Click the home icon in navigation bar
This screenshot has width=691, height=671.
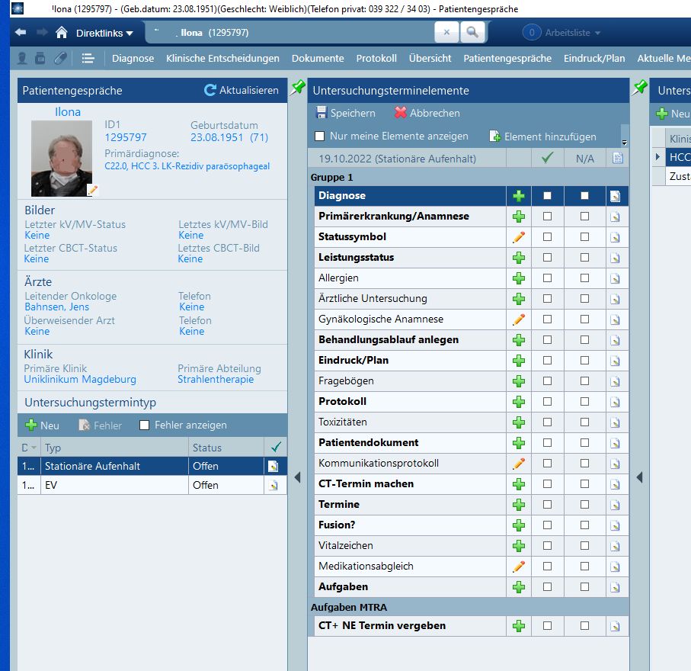[62, 33]
